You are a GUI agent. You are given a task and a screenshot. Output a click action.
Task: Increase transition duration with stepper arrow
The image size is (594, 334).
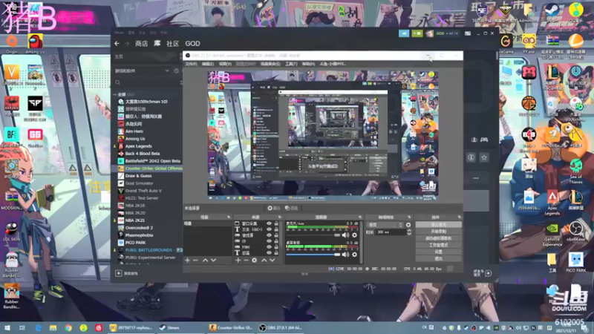click(409, 230)
